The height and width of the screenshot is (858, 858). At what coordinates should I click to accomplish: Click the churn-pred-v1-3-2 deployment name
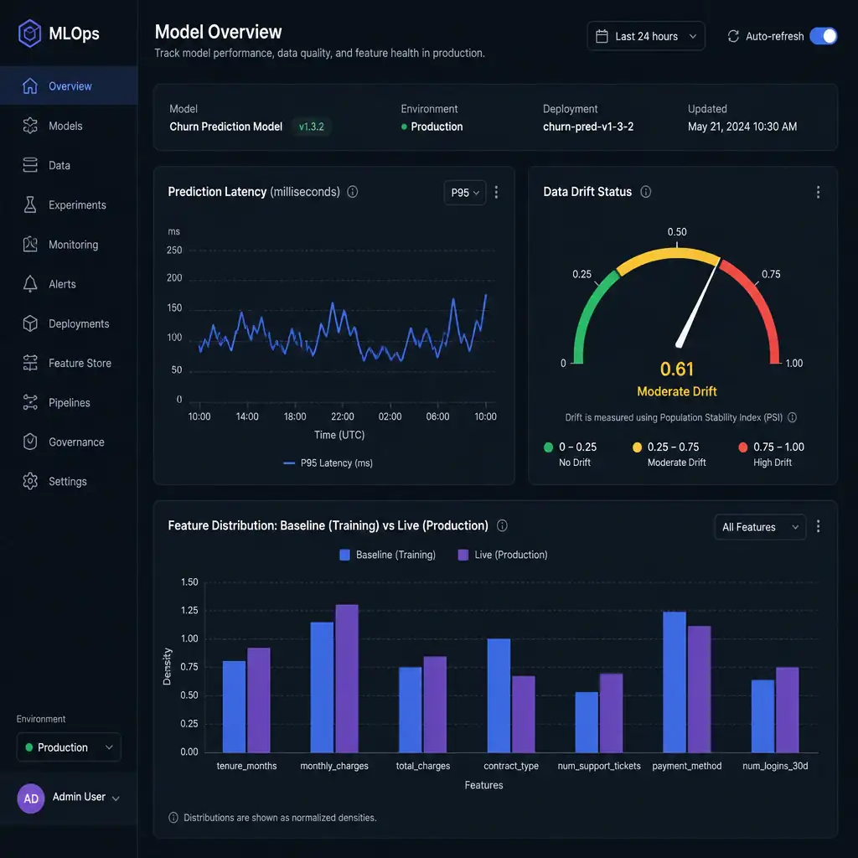pyautogui.click(x=587, y=127)
